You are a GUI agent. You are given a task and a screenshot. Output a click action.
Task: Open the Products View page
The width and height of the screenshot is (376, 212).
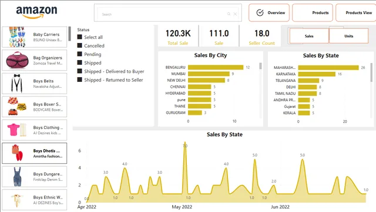click(356, 13)
